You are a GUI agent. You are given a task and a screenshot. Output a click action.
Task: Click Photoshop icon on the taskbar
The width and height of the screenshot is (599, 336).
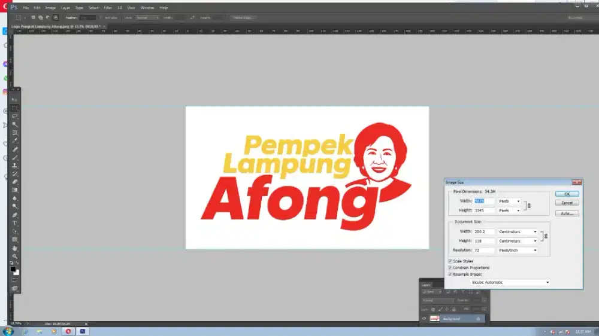pyautogui.click(x=83, y=331)
